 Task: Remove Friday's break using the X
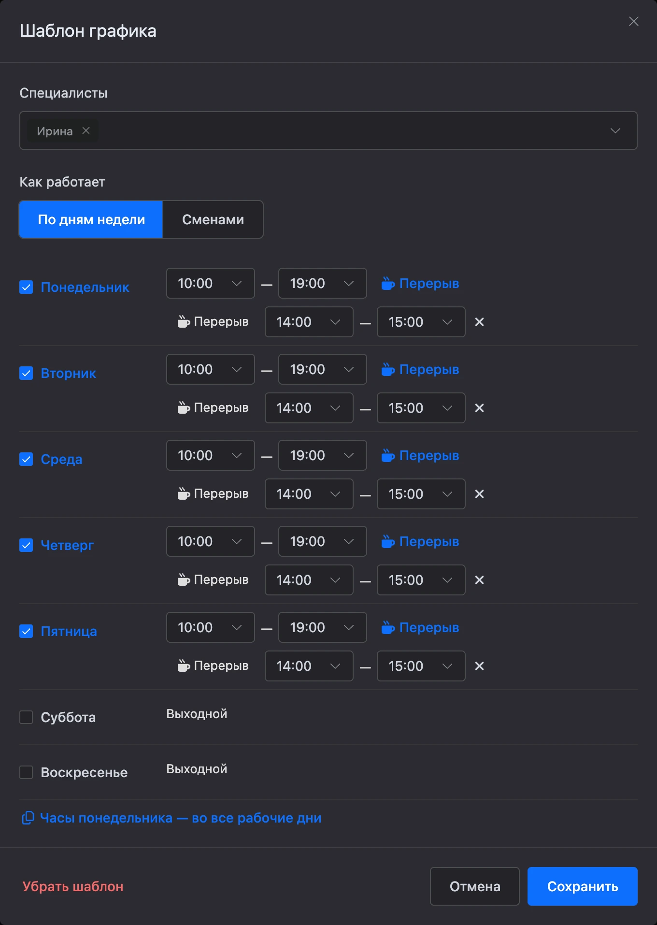pyautogui.click(x=479, y=666)
